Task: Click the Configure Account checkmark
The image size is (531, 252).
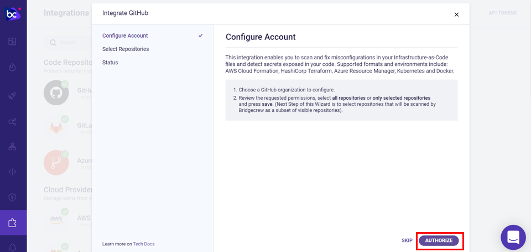Action: [201, 35]
